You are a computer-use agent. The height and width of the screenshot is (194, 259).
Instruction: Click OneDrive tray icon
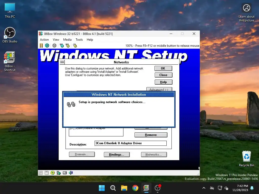[x=212, y=188]
